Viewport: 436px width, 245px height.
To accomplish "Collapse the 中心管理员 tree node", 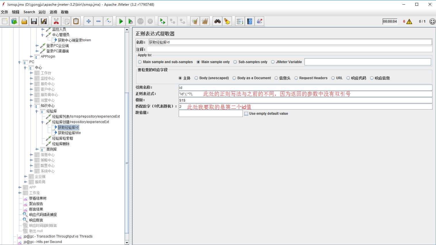I will (x=43, y=35).
